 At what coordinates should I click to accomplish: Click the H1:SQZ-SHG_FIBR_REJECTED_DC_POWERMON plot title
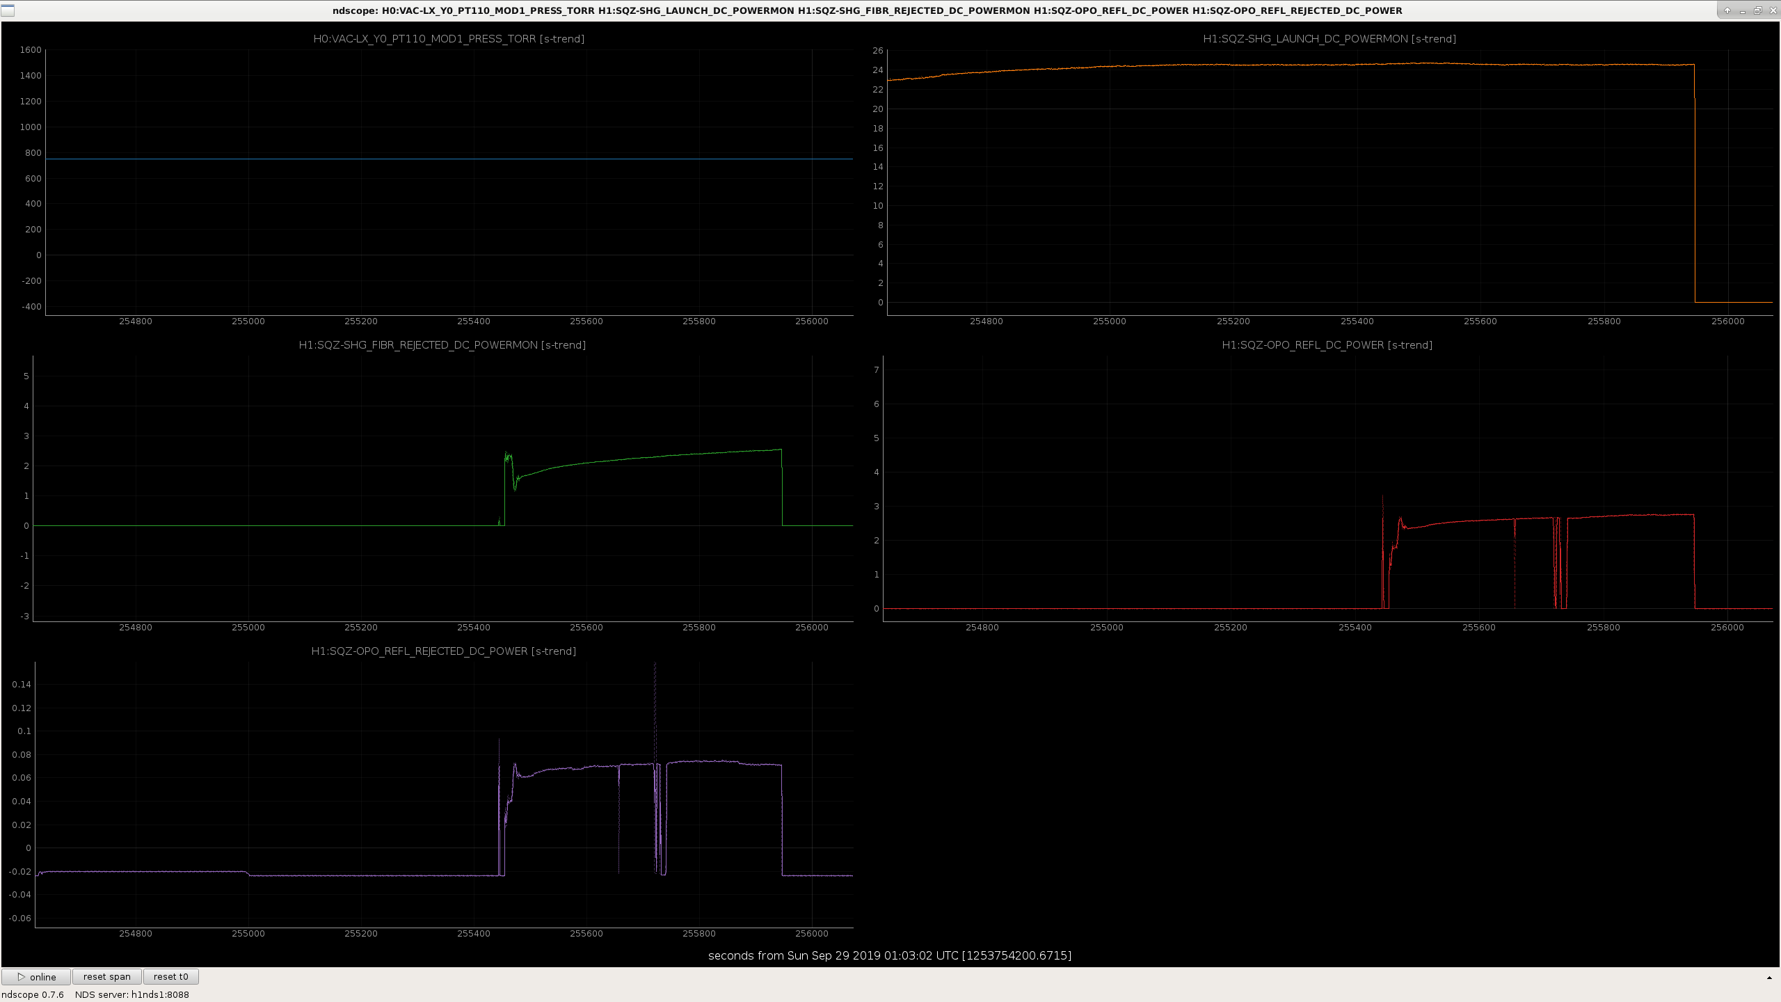point(442,345)
